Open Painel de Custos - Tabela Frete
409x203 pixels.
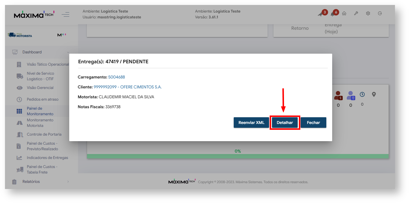(42, 169)
